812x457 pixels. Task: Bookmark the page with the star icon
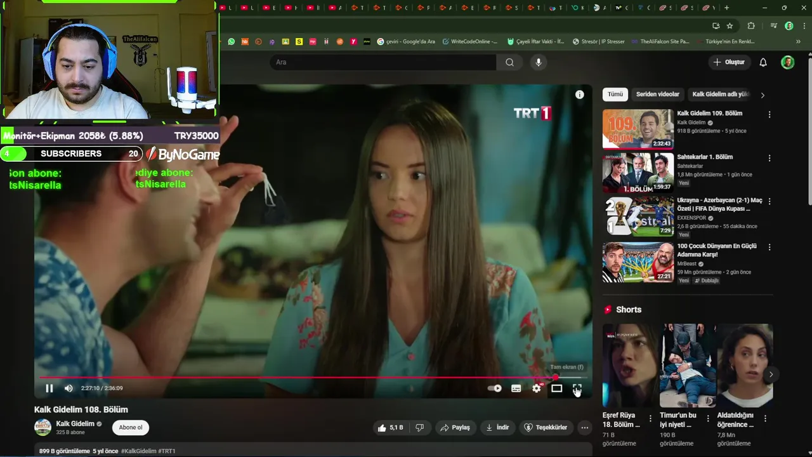coord(730,26)
